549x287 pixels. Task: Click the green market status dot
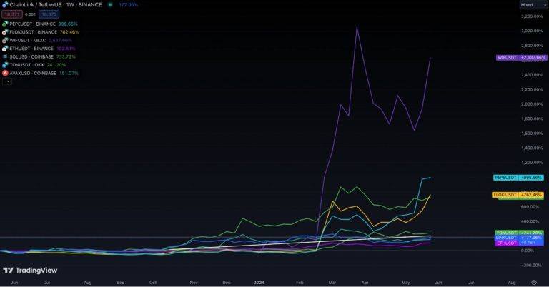pyautogui.click(x=109, y=5)
